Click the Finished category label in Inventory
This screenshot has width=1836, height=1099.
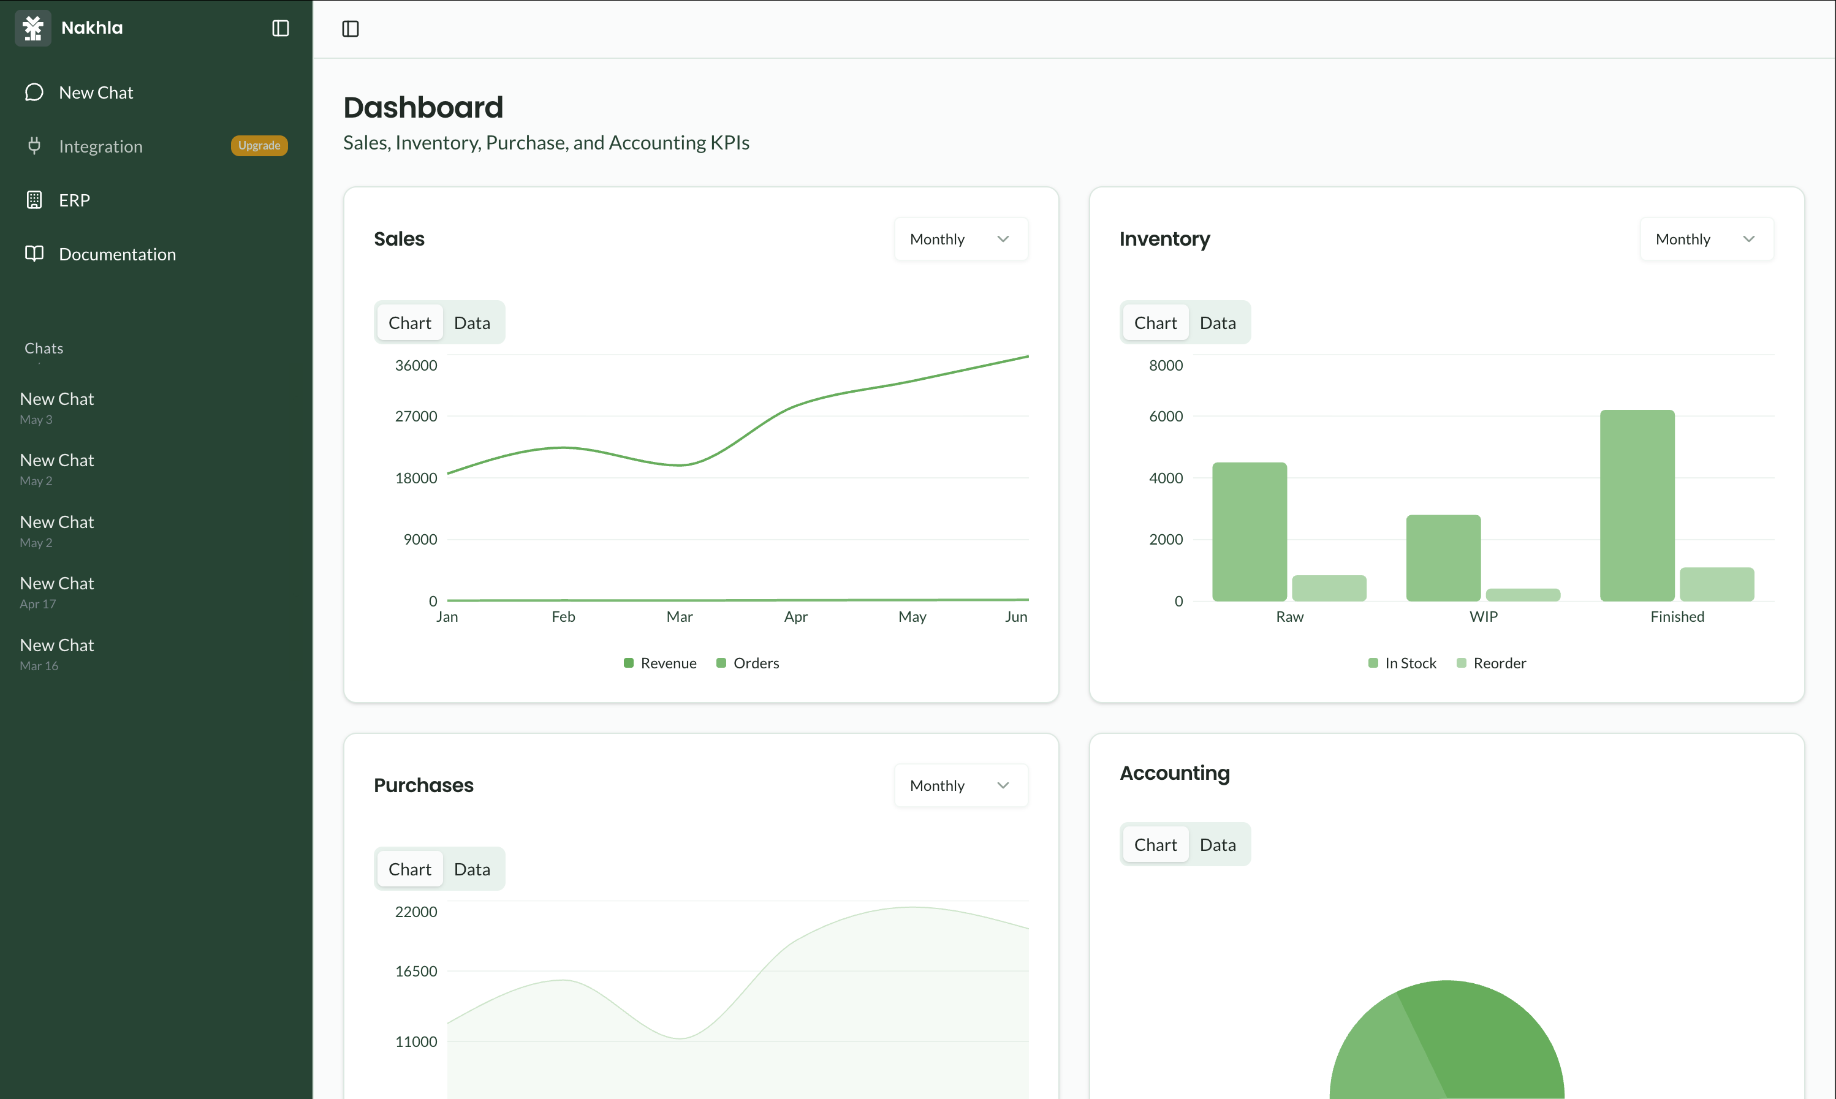pos(1677,617)
